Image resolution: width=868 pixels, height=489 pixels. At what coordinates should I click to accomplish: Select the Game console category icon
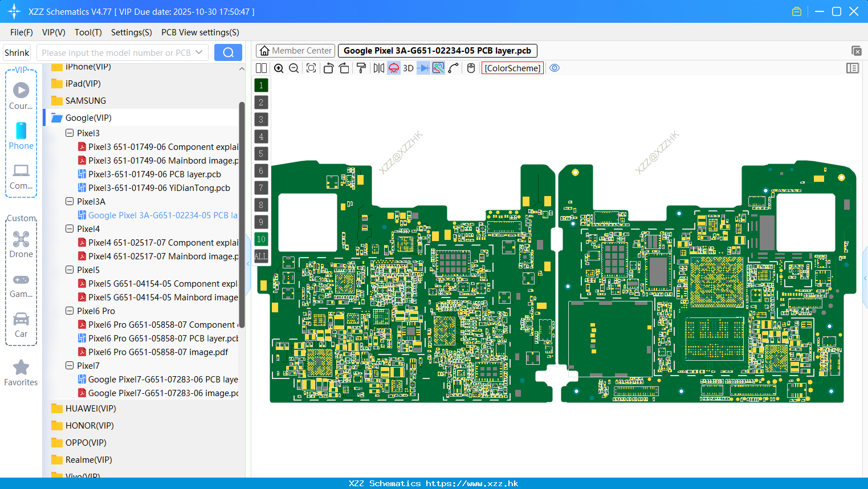21,285
